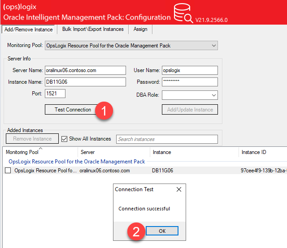Click instance ID 97cee4f9-139b-12ba cell
Screen dimensions: 287x248
[x=264, y=171]
